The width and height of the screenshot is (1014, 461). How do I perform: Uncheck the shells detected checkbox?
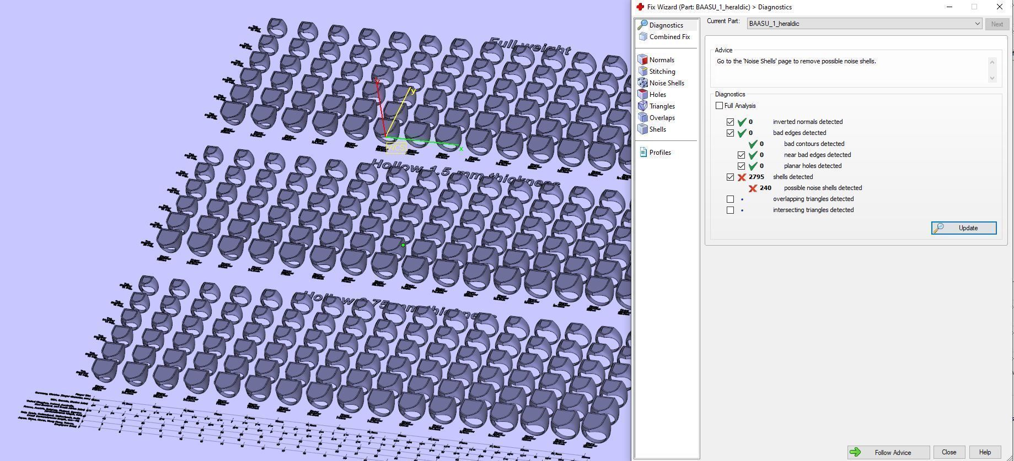(730, 177)
